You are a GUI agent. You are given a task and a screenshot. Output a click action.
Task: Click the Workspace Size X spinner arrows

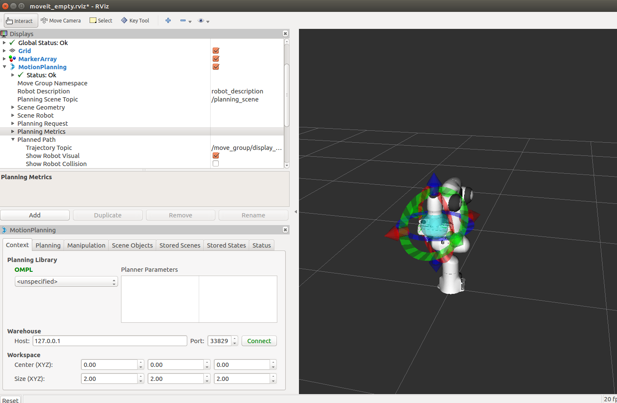click(141, 379)
